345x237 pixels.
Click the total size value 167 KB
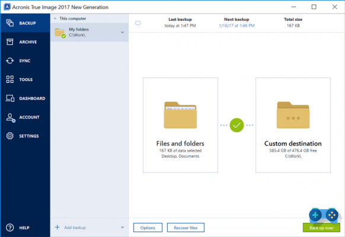coord(293,25)
